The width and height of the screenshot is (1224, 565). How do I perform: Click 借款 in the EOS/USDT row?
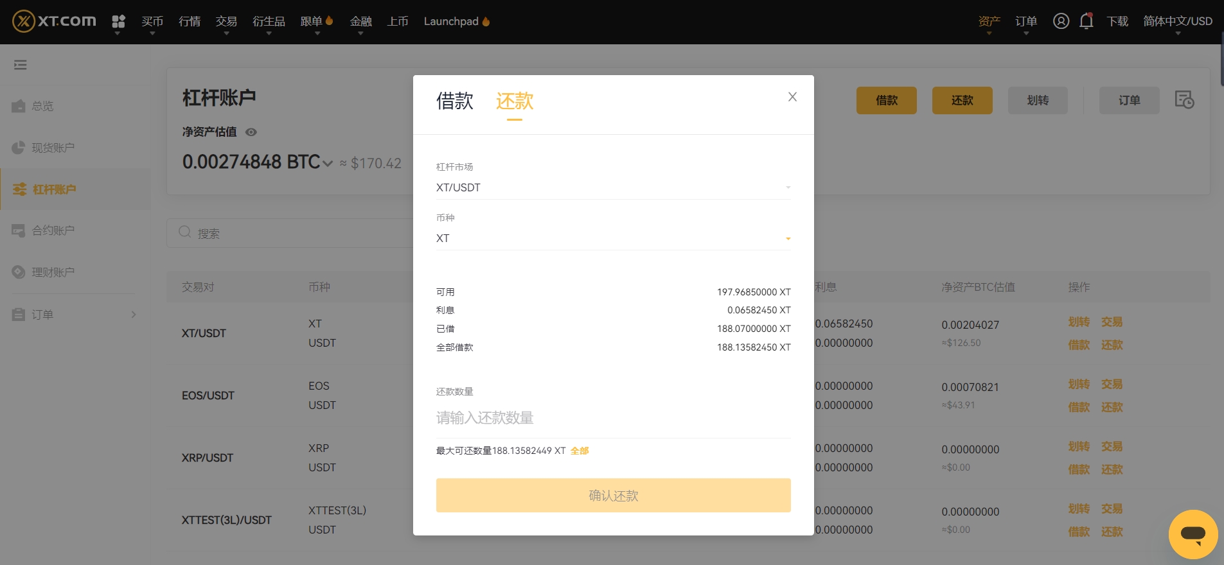[1079, 407]
